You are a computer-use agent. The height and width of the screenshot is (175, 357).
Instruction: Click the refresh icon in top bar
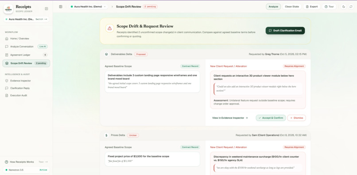[x=351, y=7]
